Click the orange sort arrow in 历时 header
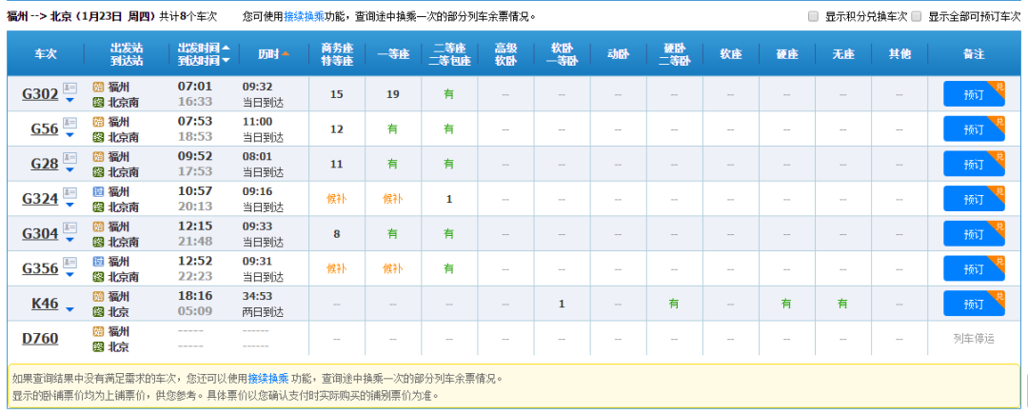Image resolution: width=1028 pixels, height=414 pixels. coord(286,54)
